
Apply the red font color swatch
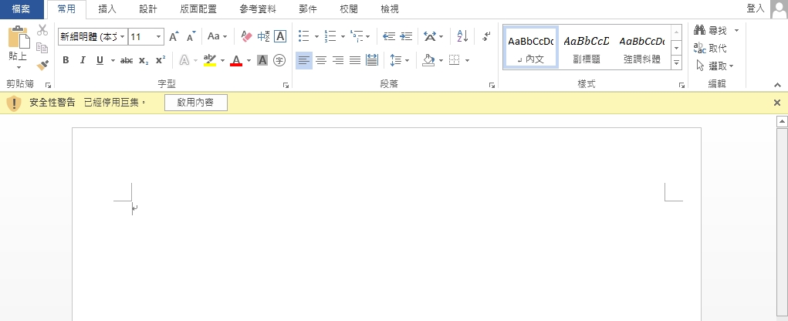coord(236,60)
